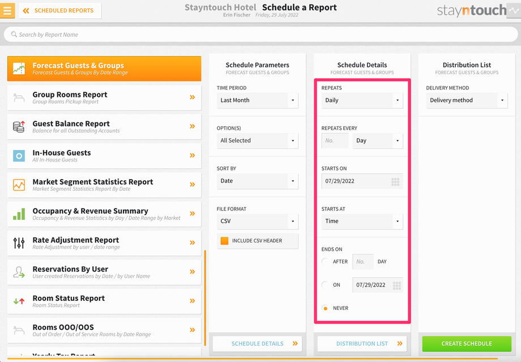Click the Schedule Parameters heading
The image size is (521, 362).
click(x=258, y=65)
